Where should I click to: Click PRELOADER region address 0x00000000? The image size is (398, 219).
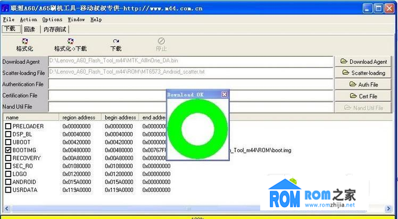(77, 126)
